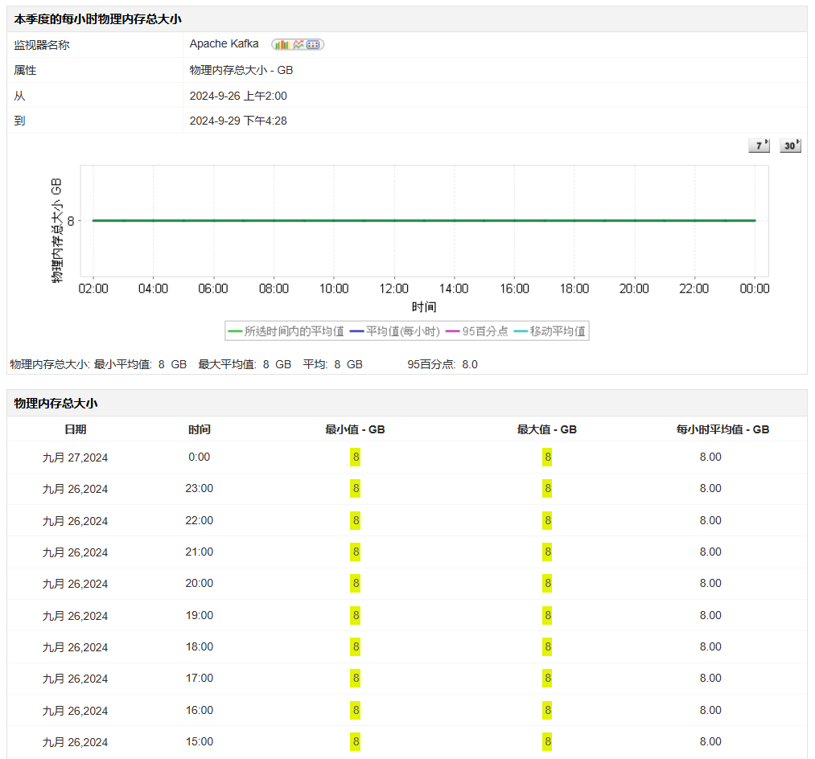The height and width of the screenshot is (759, 815).
Task: Click the '日期' column header
Action: click(x=75, y=429)
